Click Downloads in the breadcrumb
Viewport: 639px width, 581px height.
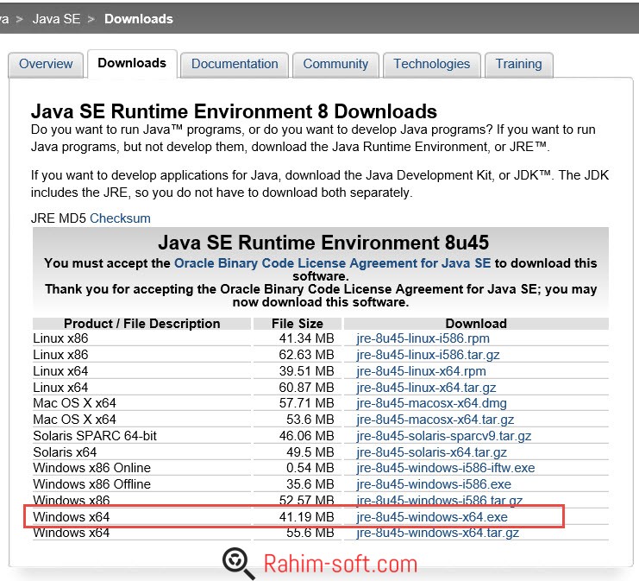click(139, 19)
